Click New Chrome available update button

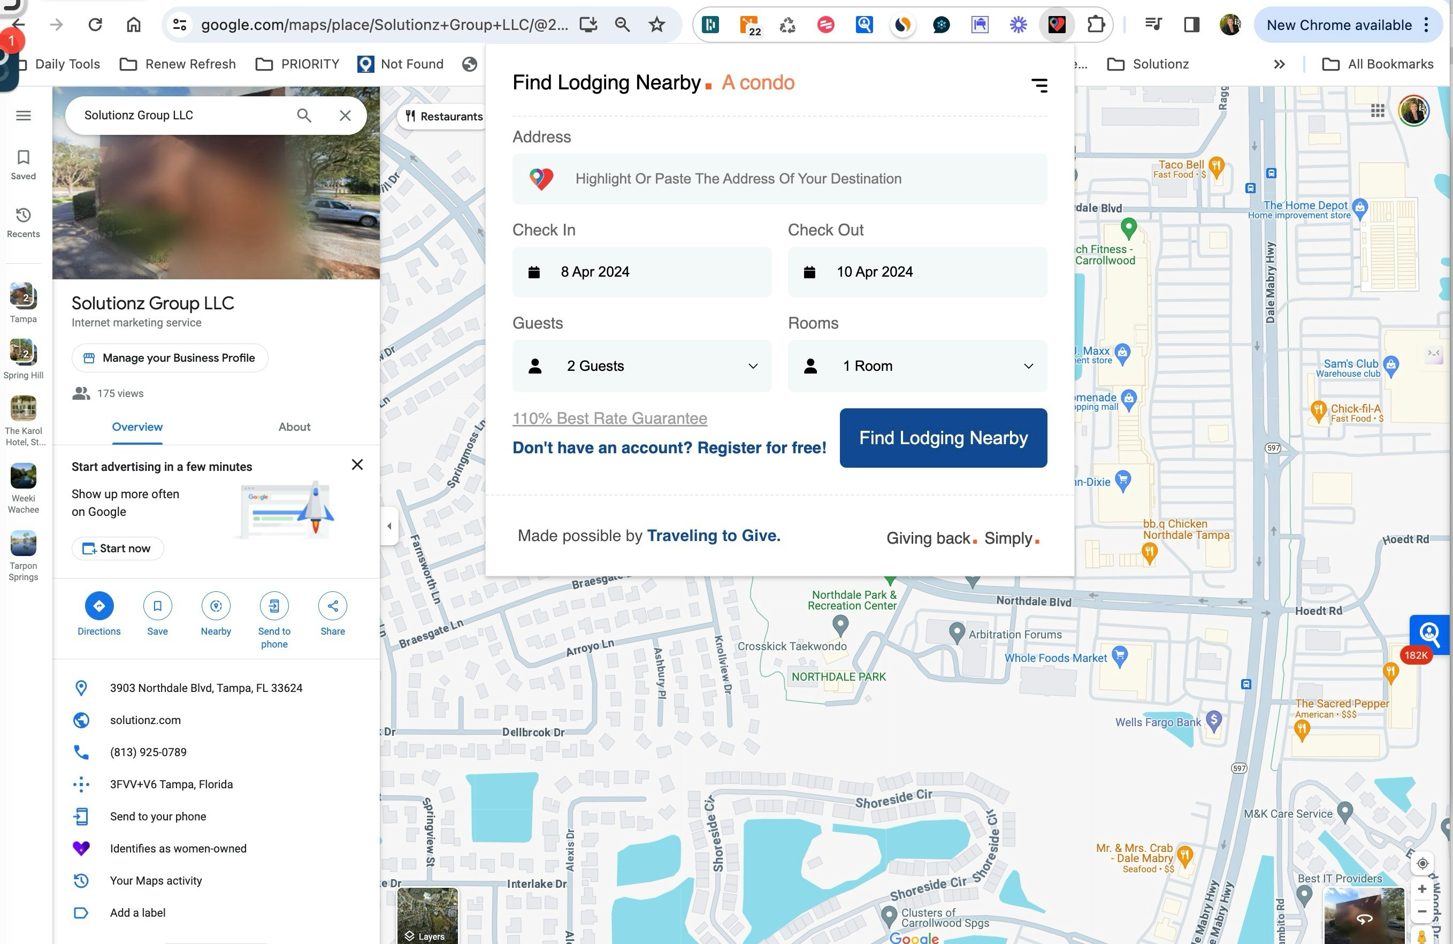pos(1349,25)
